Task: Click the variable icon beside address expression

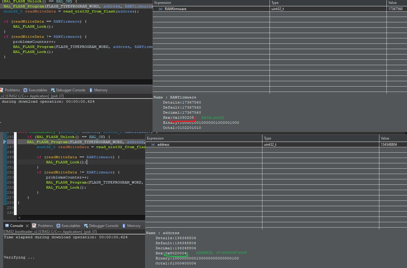Action: pos(153,145)
